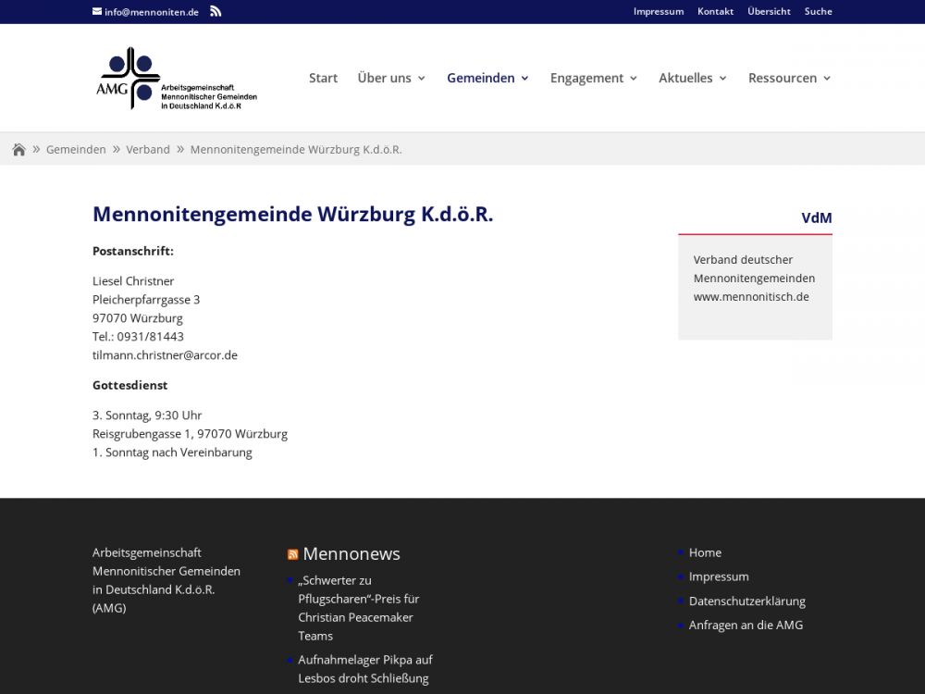Open the Übersicht top bar link
The height and width of the screenshot is (694, 925).
tap(769, 12)
